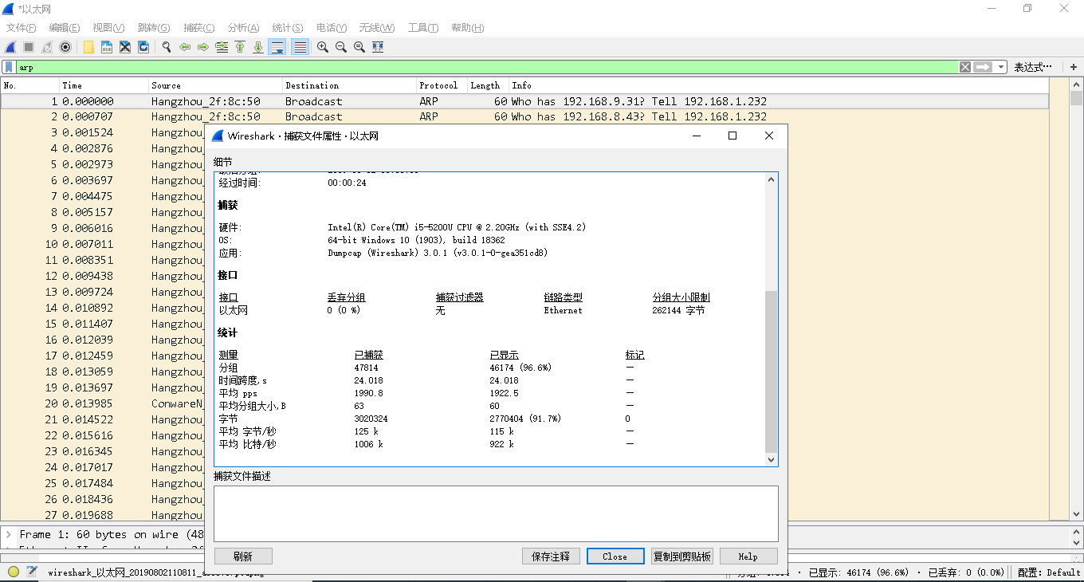Click the main packet list scroll-up arrow
1084x582 pixels.
1077,84
